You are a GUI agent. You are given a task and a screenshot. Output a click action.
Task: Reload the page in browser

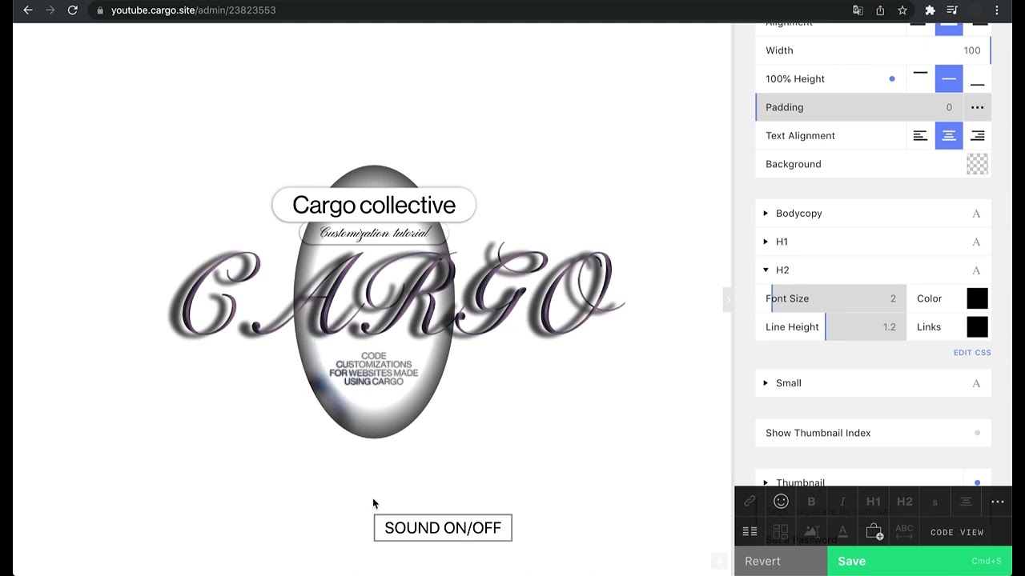point(72,10)
